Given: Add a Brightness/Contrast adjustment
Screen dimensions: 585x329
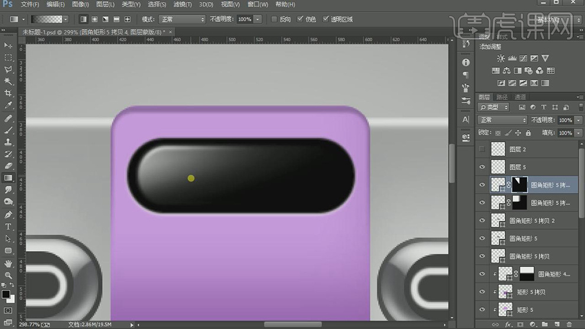Looking at the screenshot, I should (500, 58).
